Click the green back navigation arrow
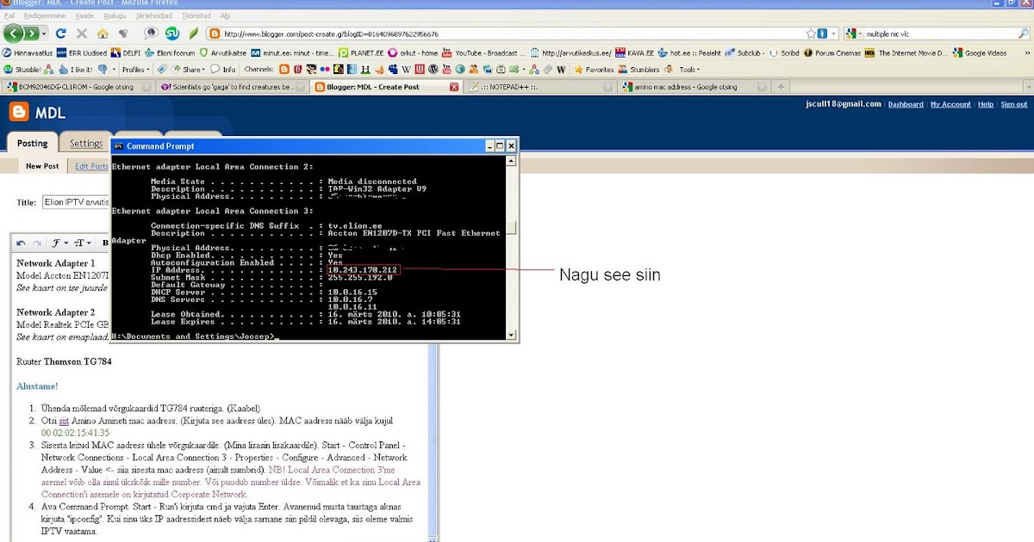 point(14,34)
